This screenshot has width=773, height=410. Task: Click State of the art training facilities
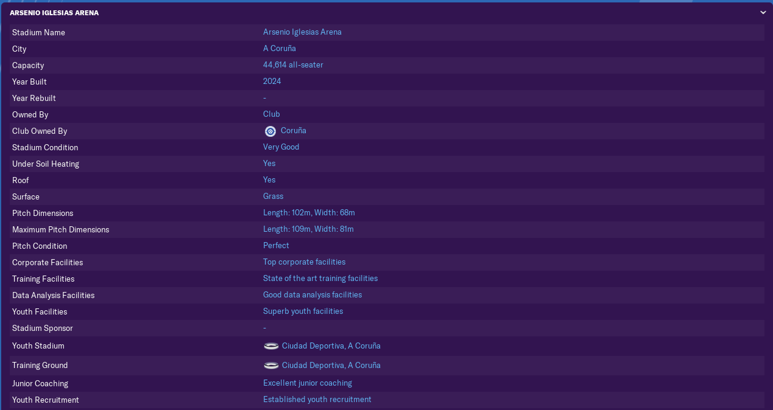[x=320, y=279]
